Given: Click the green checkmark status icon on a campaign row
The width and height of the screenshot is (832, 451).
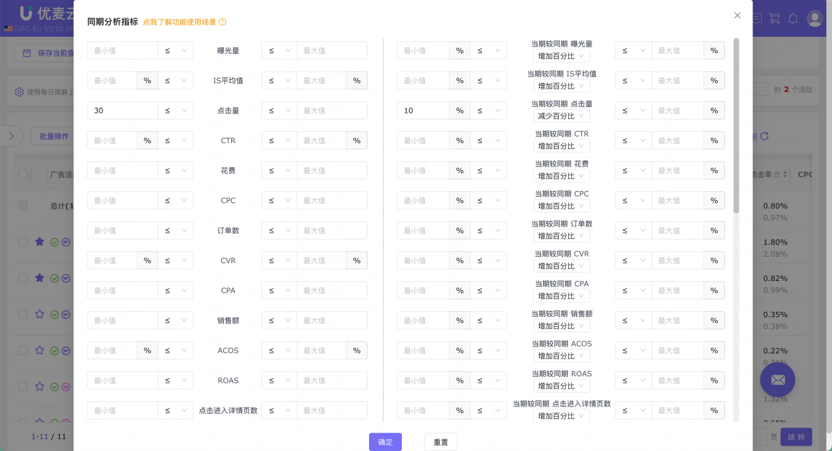Looking at the screenshot, I should point(55,242).
